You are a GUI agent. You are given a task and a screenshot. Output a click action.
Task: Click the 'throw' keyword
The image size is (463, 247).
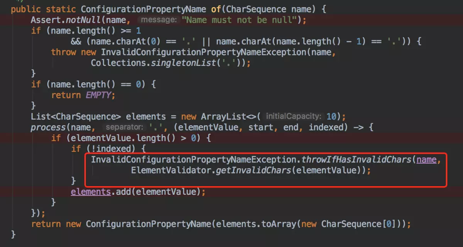63,52
